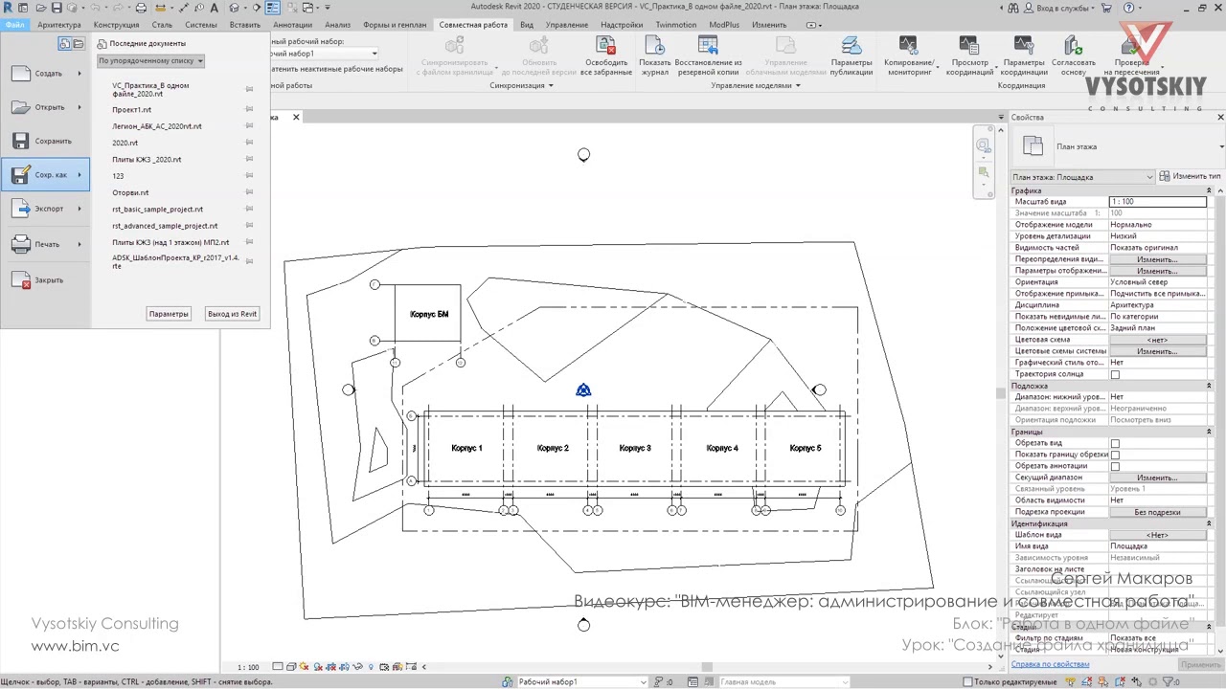Viewport: 1226px width, 689px height.
Task: Click the Экспорт (Export) icon
Action: click(21, 209)
